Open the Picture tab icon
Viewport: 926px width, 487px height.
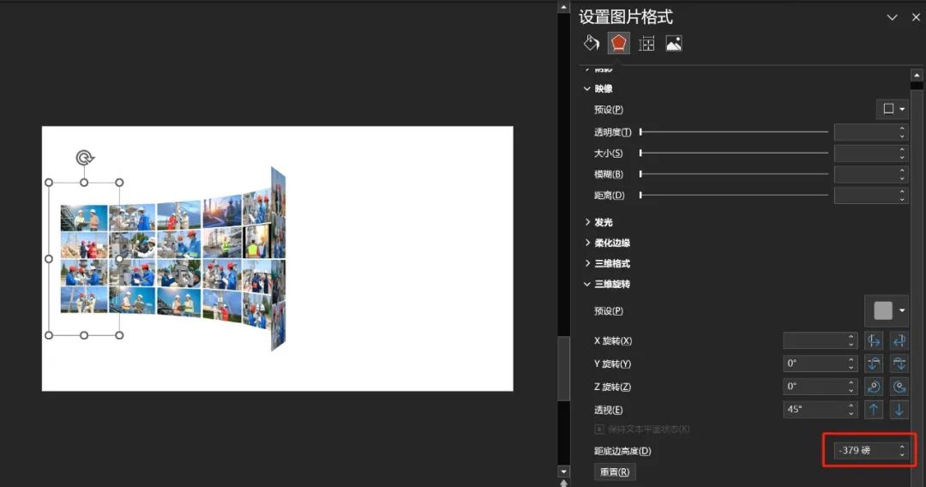[x=674, y=43]
